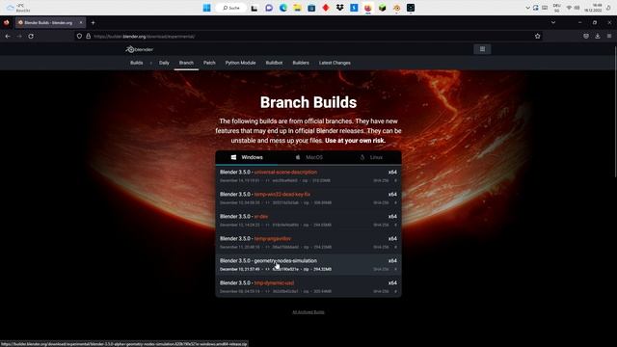Close the Blender Builds browser tab

coord(81,23)
